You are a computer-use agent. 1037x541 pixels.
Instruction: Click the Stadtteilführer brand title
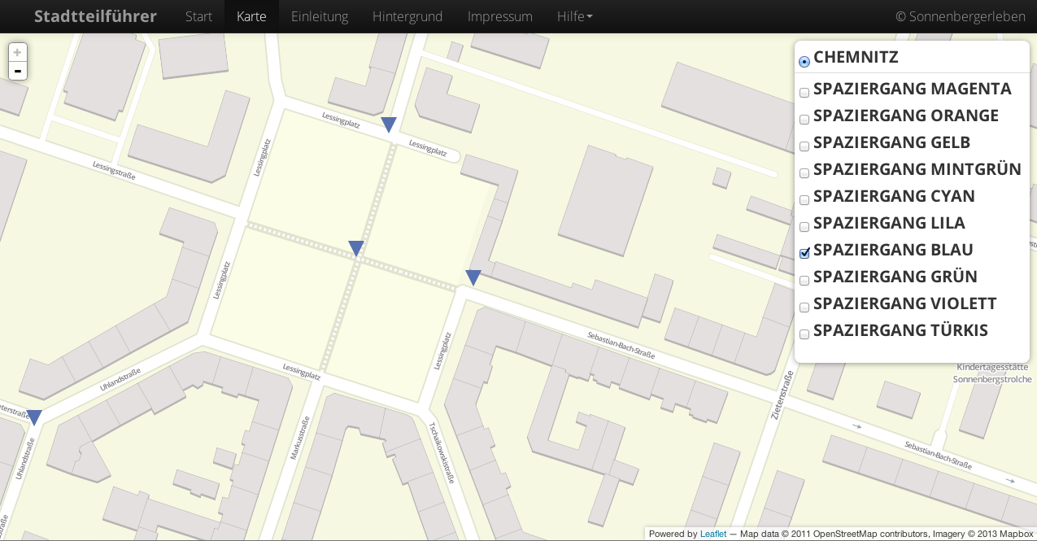[95, 16]
